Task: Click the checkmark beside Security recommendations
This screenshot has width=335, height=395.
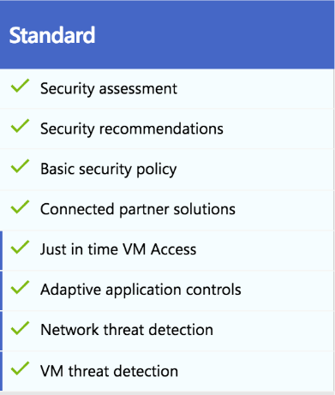Action: [x=20, y=126]
